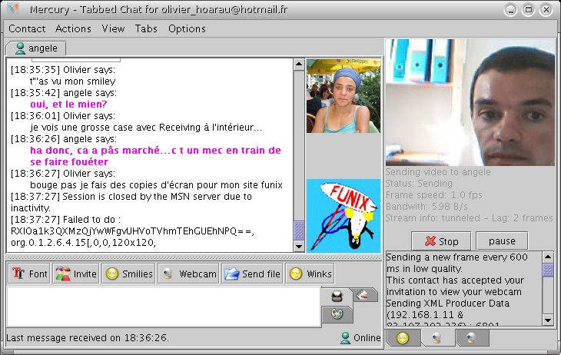Click the message text input field
The height and width of the screenshot is (355, 561).
pos(161,306)
